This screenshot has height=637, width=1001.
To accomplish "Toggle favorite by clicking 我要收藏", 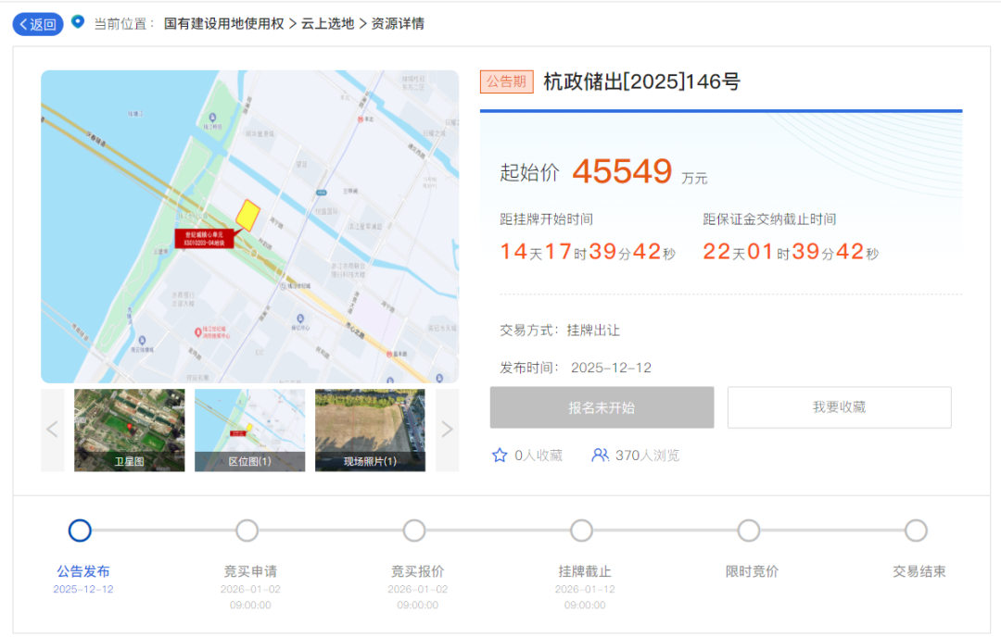I will pos(839,407).
